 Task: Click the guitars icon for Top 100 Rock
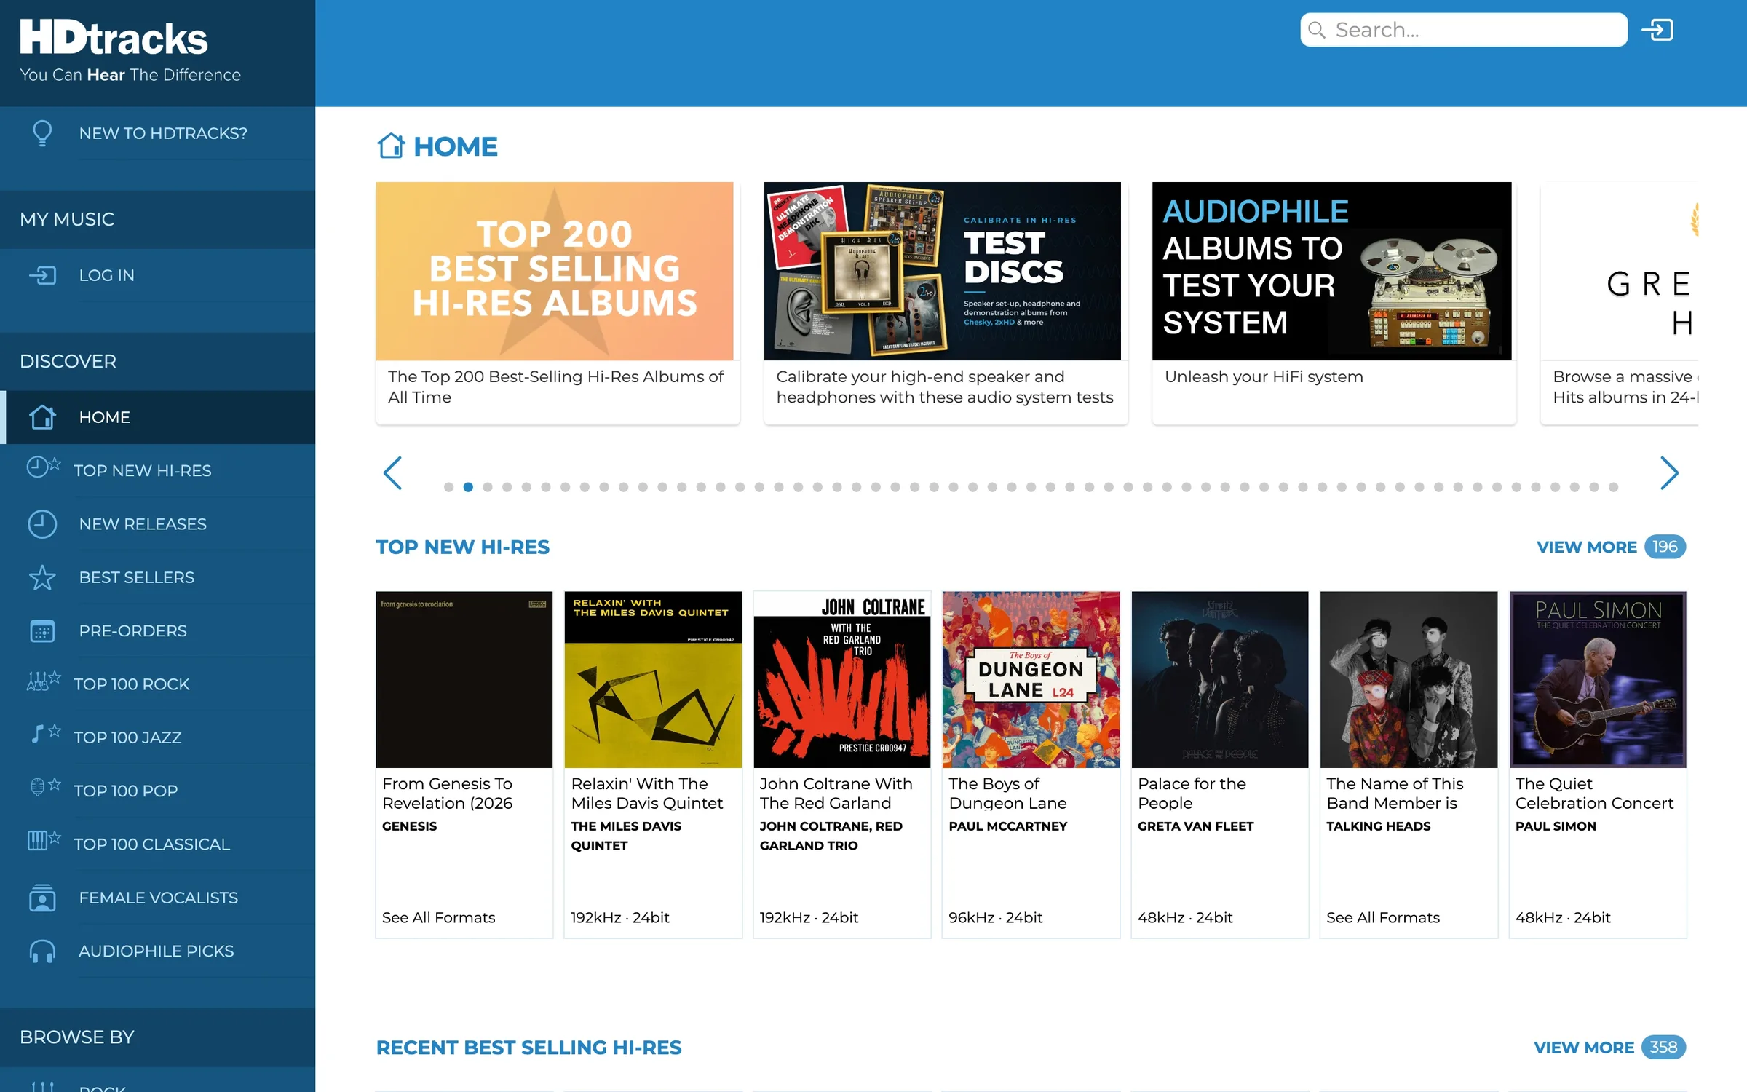tap(44, 681)
